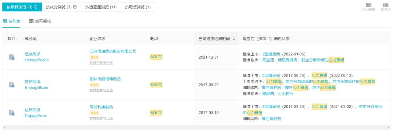Open 勃林格殷格翰制药 company link
Viewport: 393px width, 133px height.
coord(105,79)
